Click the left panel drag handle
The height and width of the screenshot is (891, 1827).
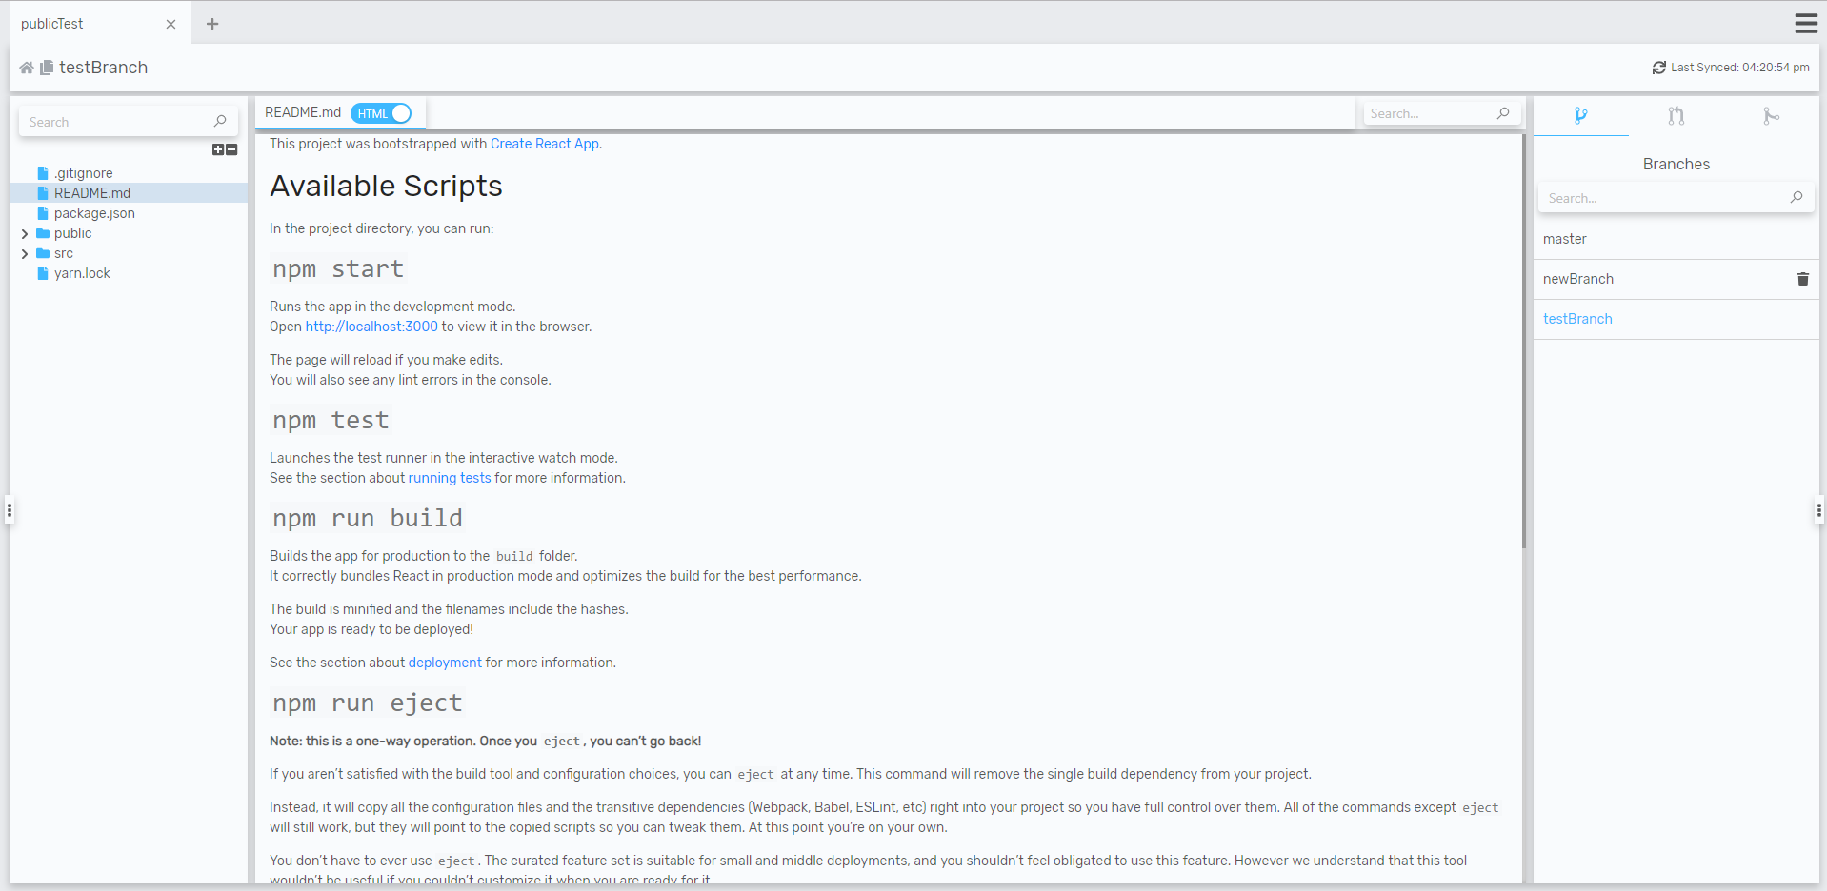[x=10, y=510]
